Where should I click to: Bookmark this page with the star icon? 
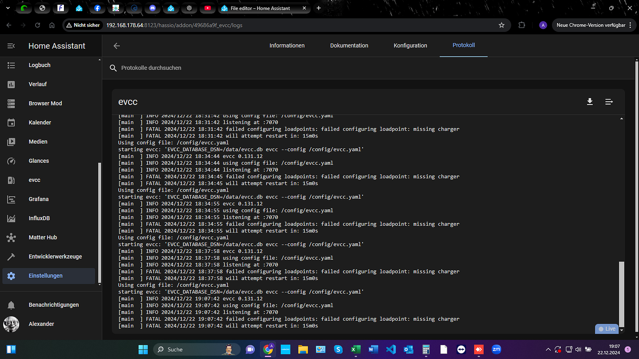coord(501,25)
